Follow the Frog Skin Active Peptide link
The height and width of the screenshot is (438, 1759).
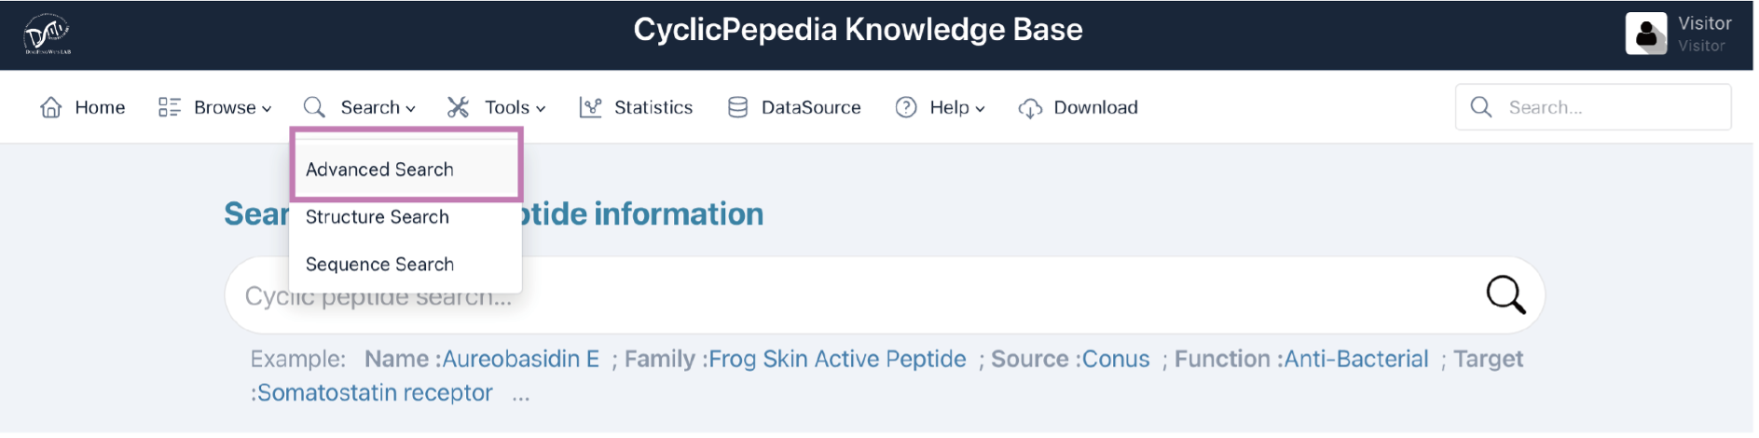tap(837, 359)
